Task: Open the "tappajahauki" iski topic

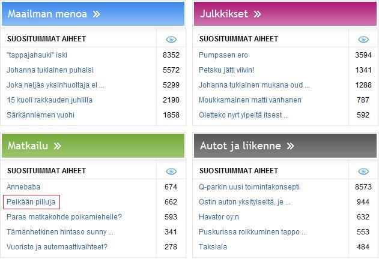Action: coord(37,55)
